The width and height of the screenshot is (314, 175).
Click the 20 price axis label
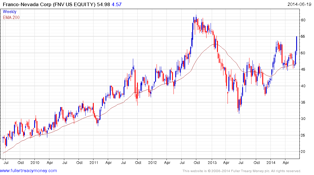coord(303,152)
